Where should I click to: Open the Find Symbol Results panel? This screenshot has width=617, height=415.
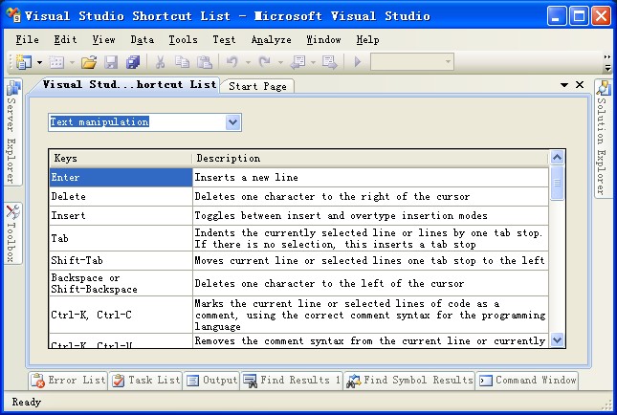click(409, 380)
